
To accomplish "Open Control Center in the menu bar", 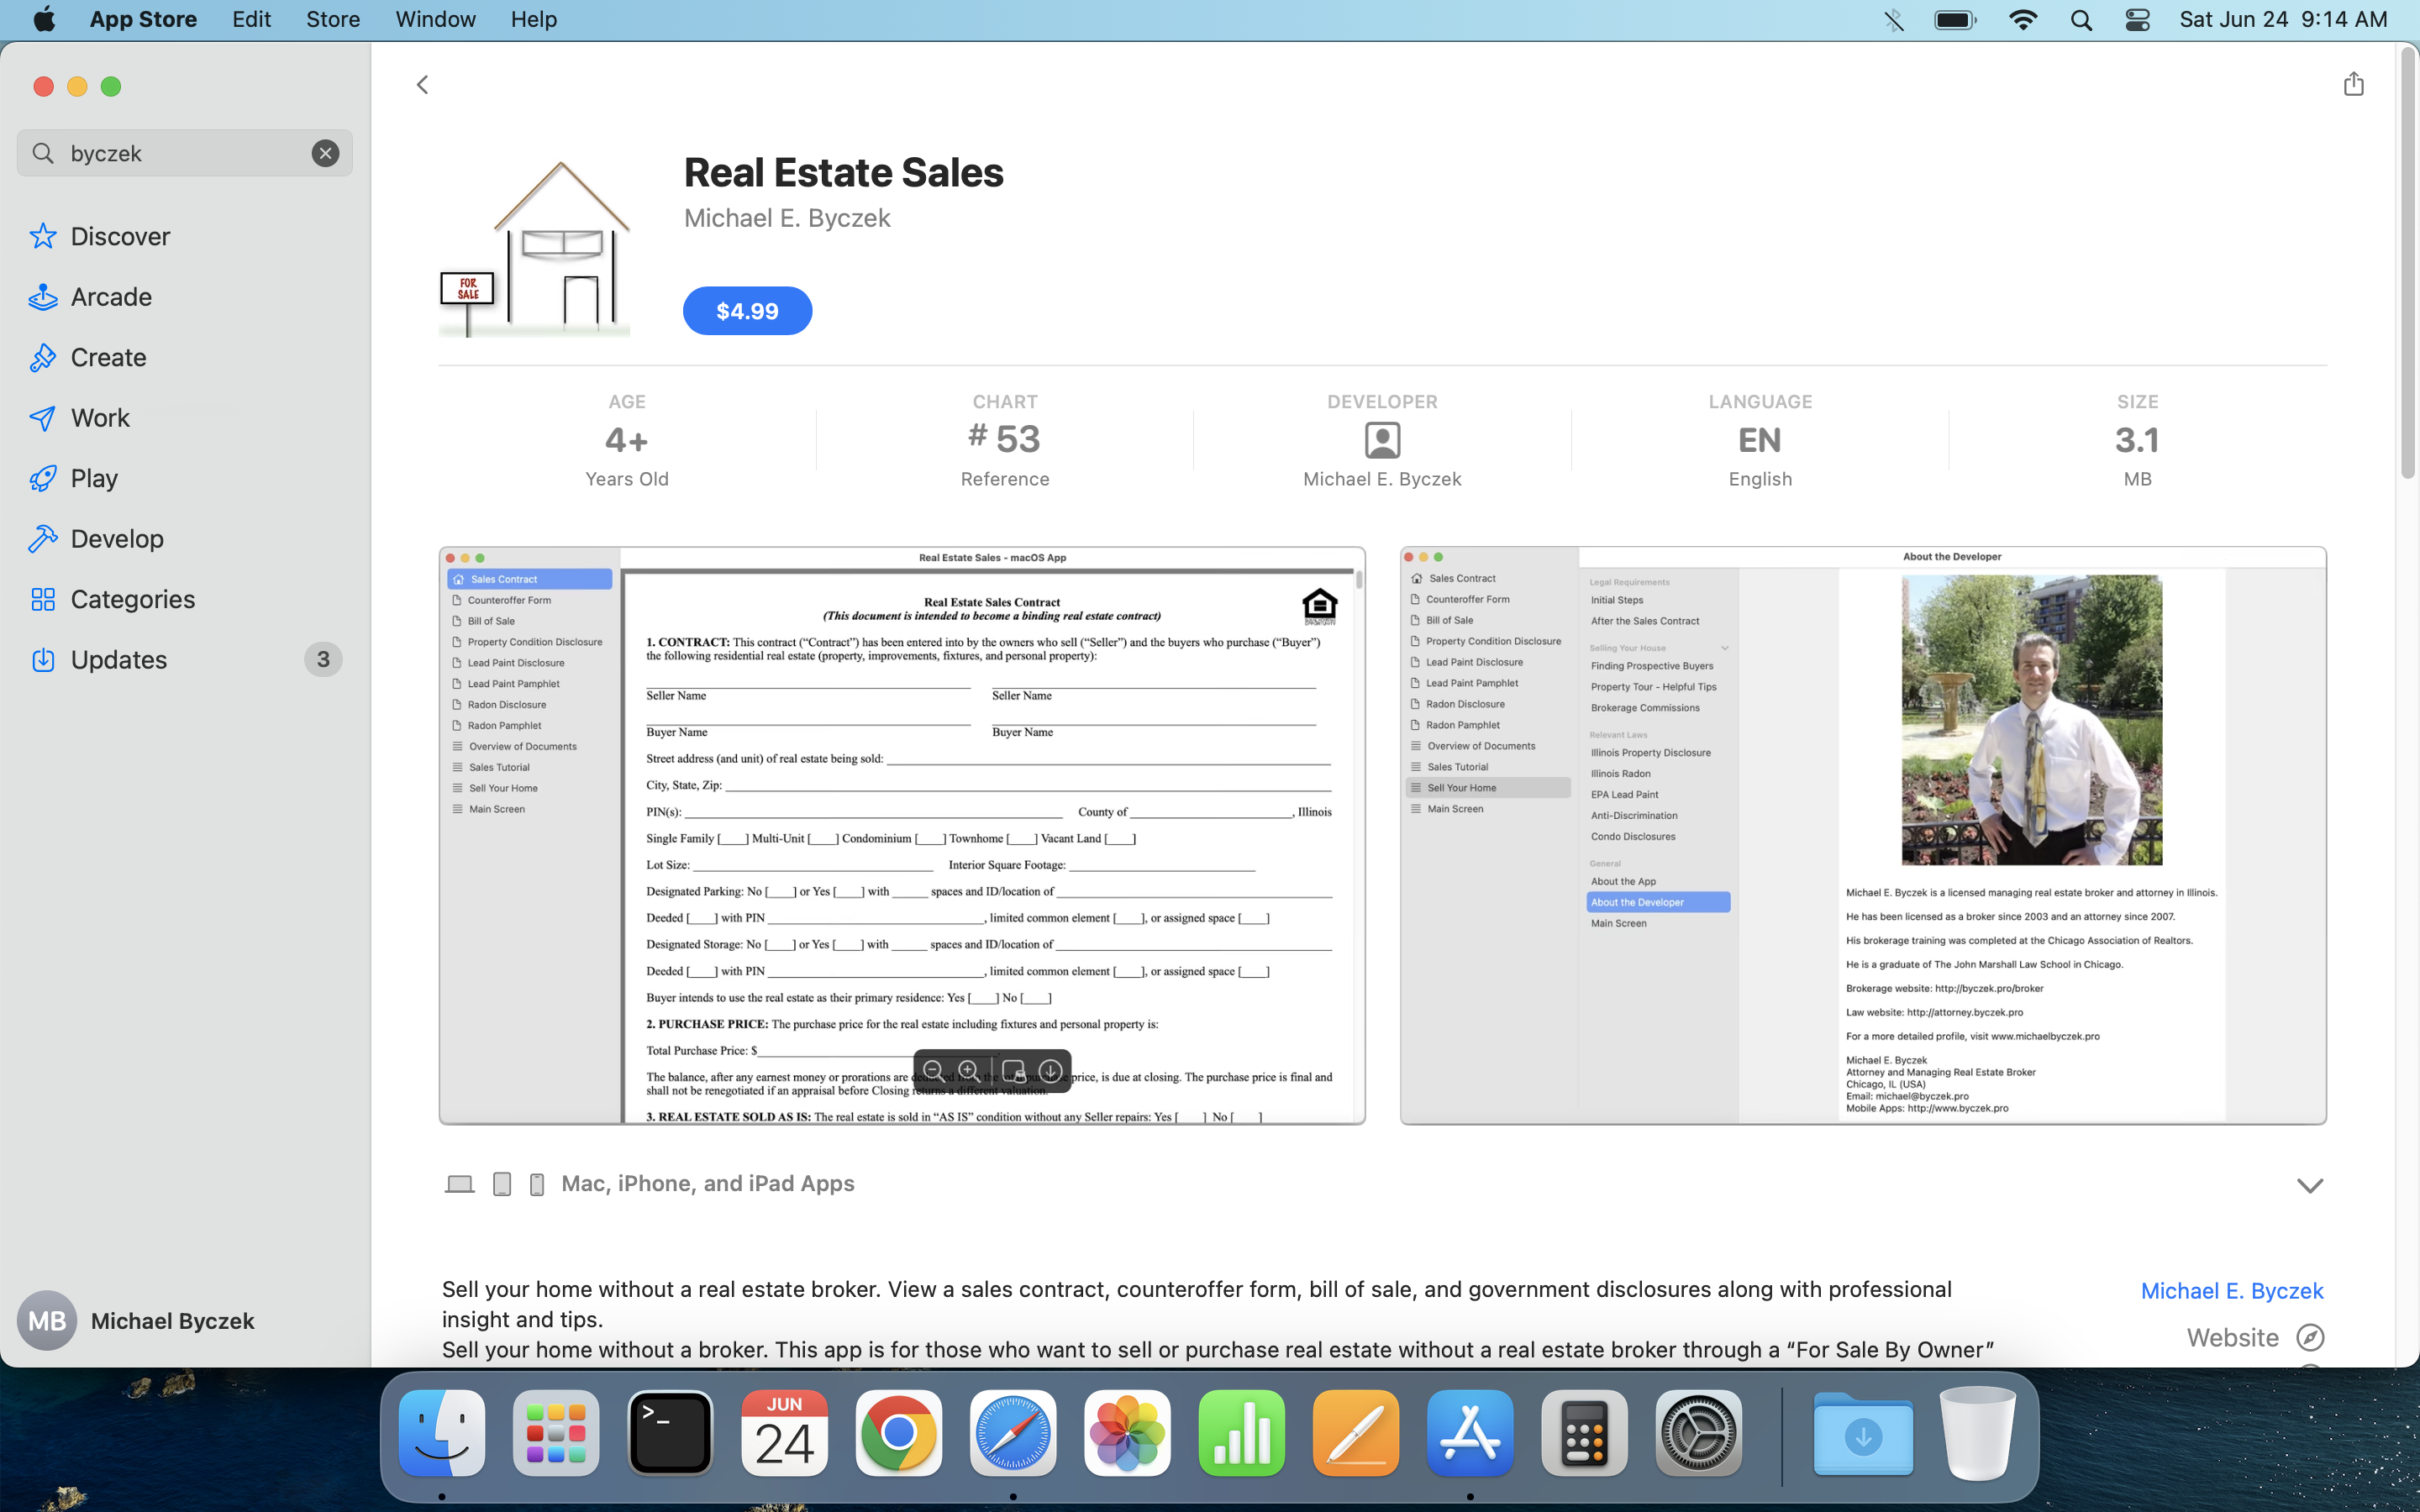I will click(2138, 20).
